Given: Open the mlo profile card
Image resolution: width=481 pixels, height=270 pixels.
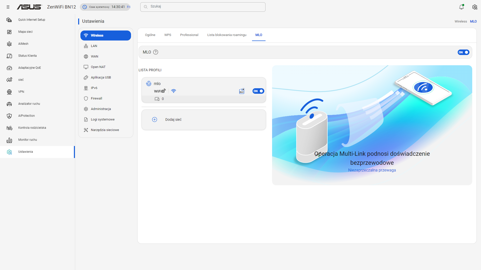Looking at the screenshot, I should point(204,90).
